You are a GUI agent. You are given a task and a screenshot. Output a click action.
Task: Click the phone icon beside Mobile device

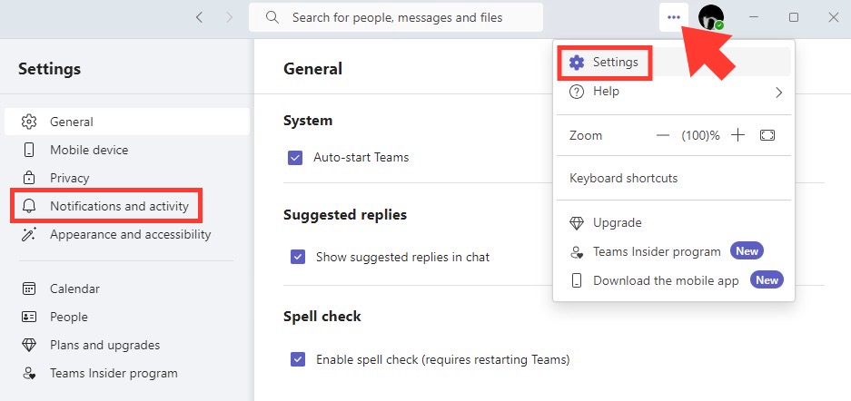click(x=29, y=150)
